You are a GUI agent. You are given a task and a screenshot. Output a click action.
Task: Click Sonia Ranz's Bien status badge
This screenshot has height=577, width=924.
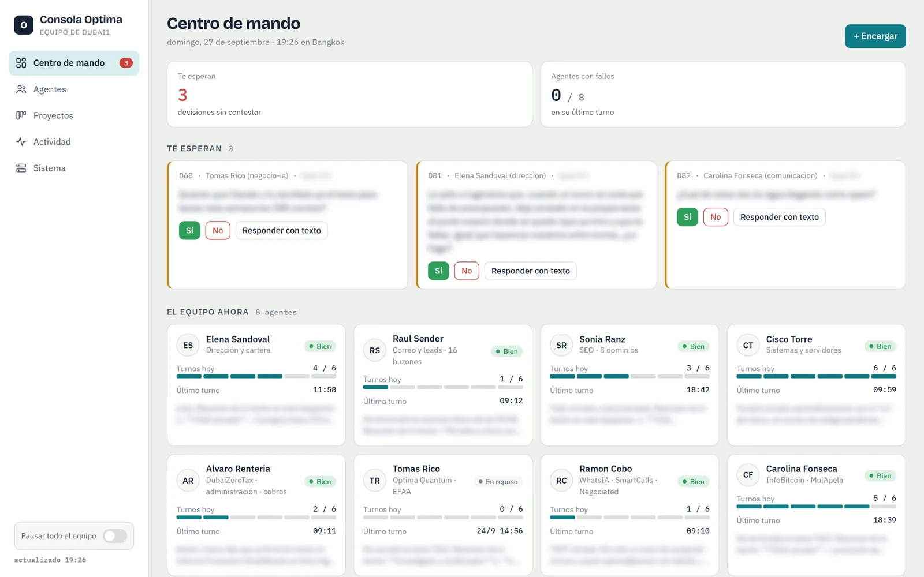pyautogui.click(x=694, y=346)
